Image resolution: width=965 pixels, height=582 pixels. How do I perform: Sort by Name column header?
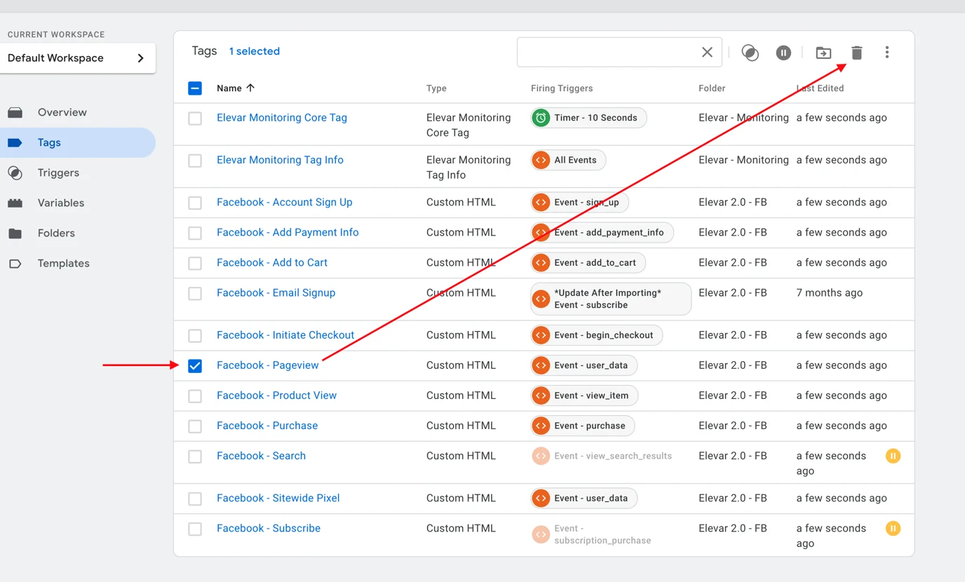236,88
